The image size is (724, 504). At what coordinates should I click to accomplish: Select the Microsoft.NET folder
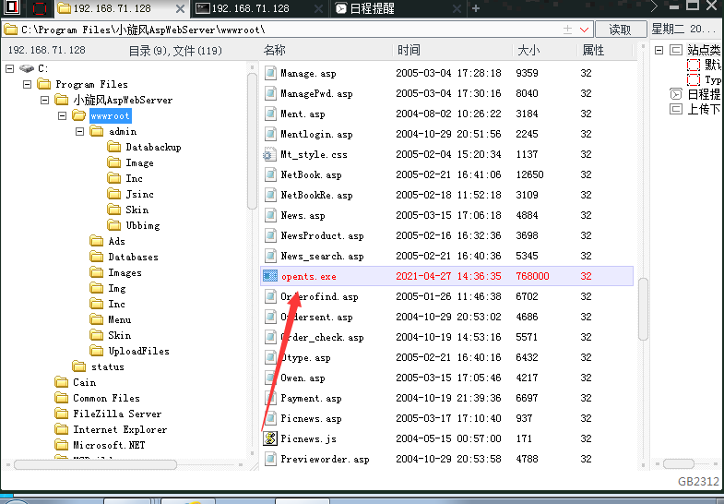pos(109,445)
